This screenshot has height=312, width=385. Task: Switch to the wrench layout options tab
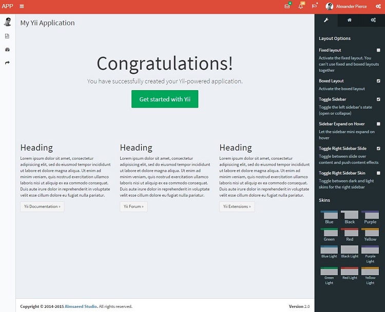[325, 20]
